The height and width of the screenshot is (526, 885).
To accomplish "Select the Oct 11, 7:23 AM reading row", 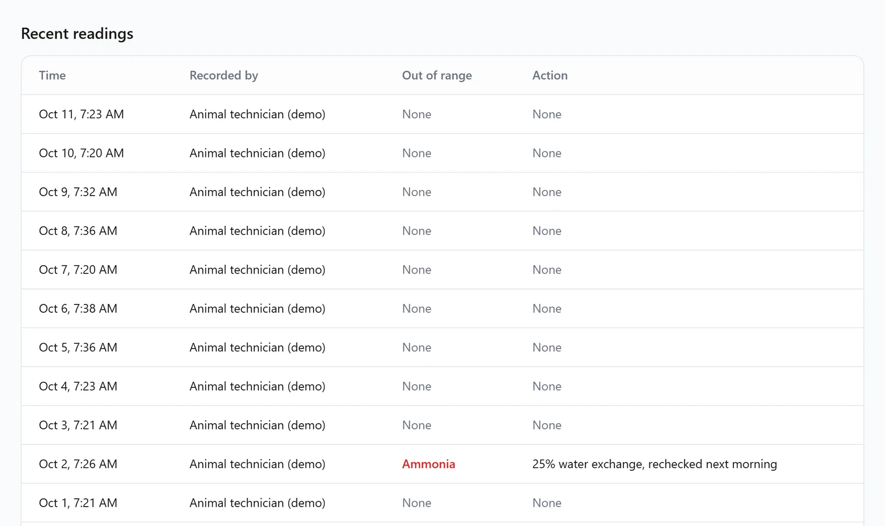I will point(442,114).
